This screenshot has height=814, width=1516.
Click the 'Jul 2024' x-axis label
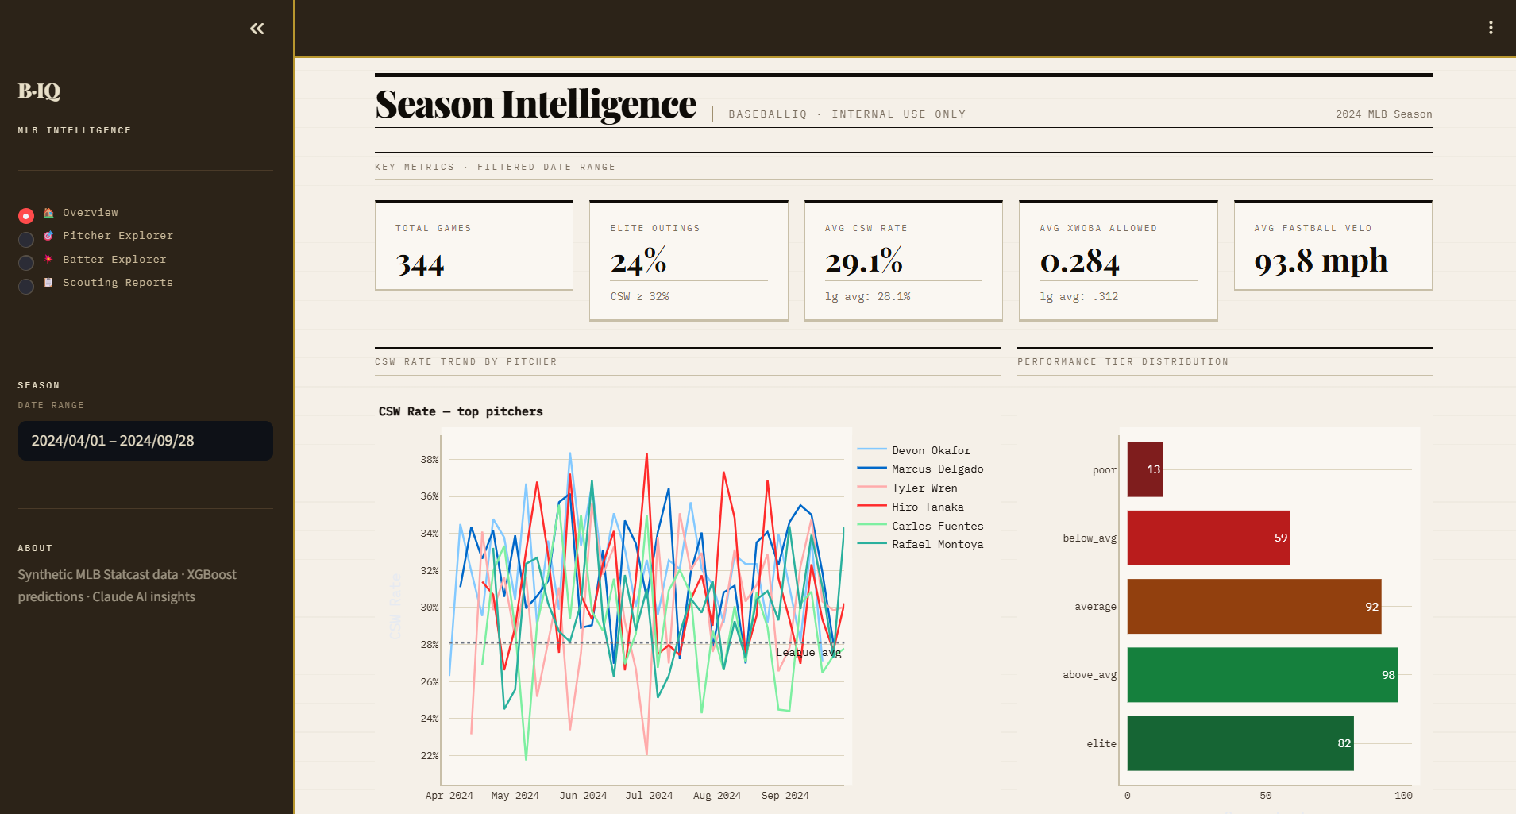(649, 796)
